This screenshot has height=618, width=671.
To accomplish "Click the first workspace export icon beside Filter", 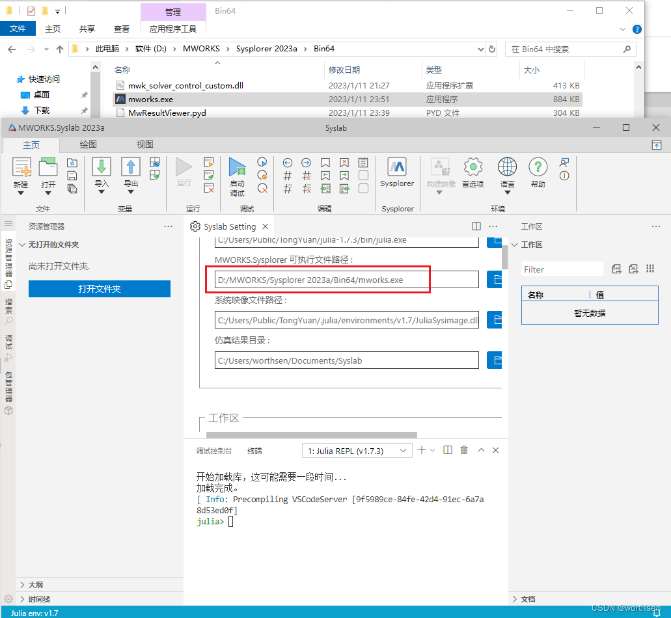I will tap(616, 269).
